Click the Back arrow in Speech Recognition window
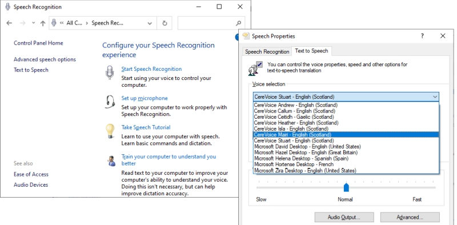The image size is (457, 225). [x=9, y=23]
